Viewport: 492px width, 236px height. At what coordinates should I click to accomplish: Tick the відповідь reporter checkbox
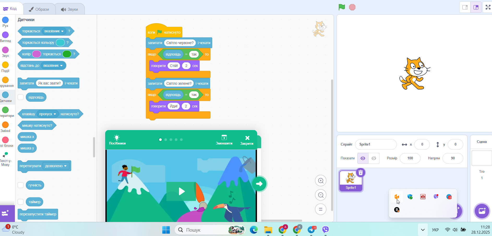(21, 97)
